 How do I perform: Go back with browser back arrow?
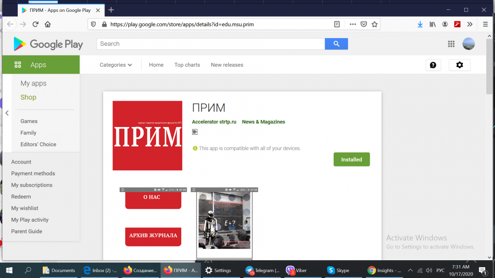point(10,24)
